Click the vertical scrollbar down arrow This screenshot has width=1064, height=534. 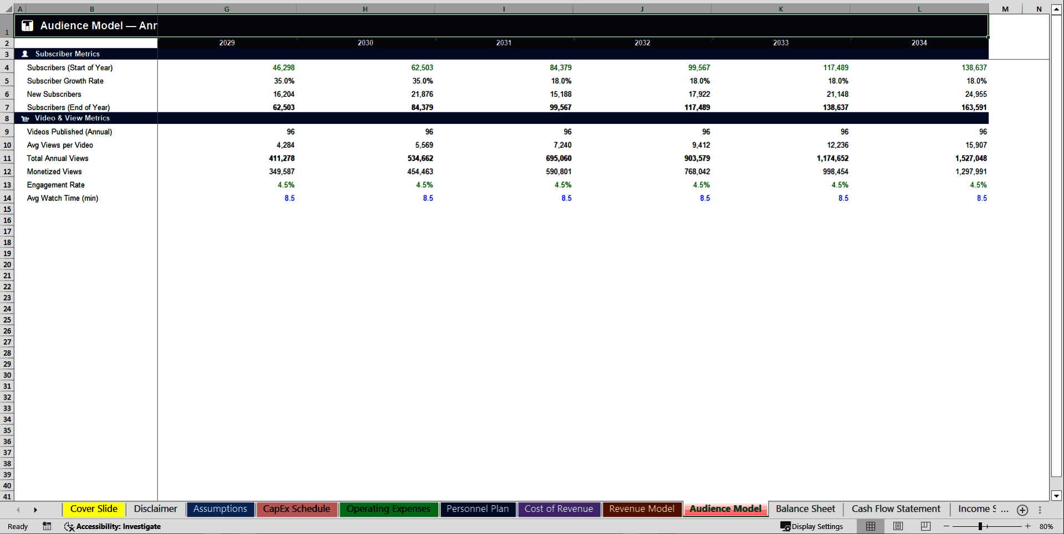click(x=1056, y=496)
